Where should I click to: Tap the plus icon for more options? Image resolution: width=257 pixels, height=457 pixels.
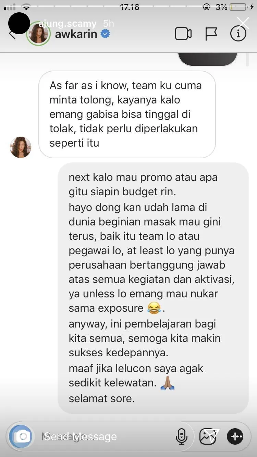235,436
